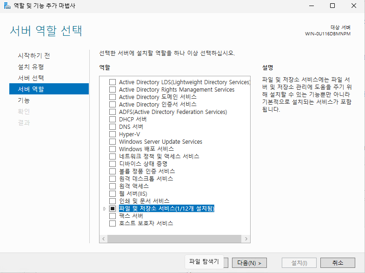Close the wizard window
Screen dimensions: 365x273
click(x=353, y=6)
